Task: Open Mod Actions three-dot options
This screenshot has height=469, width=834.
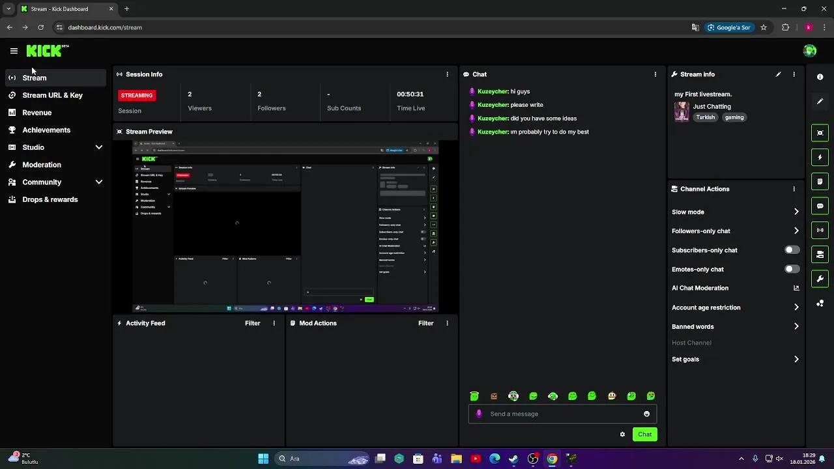Action: click(447, 323)
